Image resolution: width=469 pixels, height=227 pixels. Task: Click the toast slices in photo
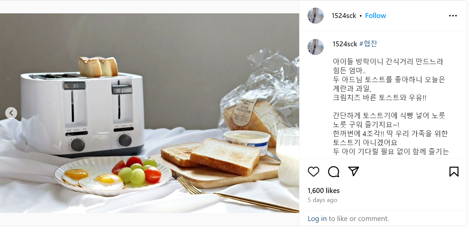pyautogui.click(x=211, y=156)
